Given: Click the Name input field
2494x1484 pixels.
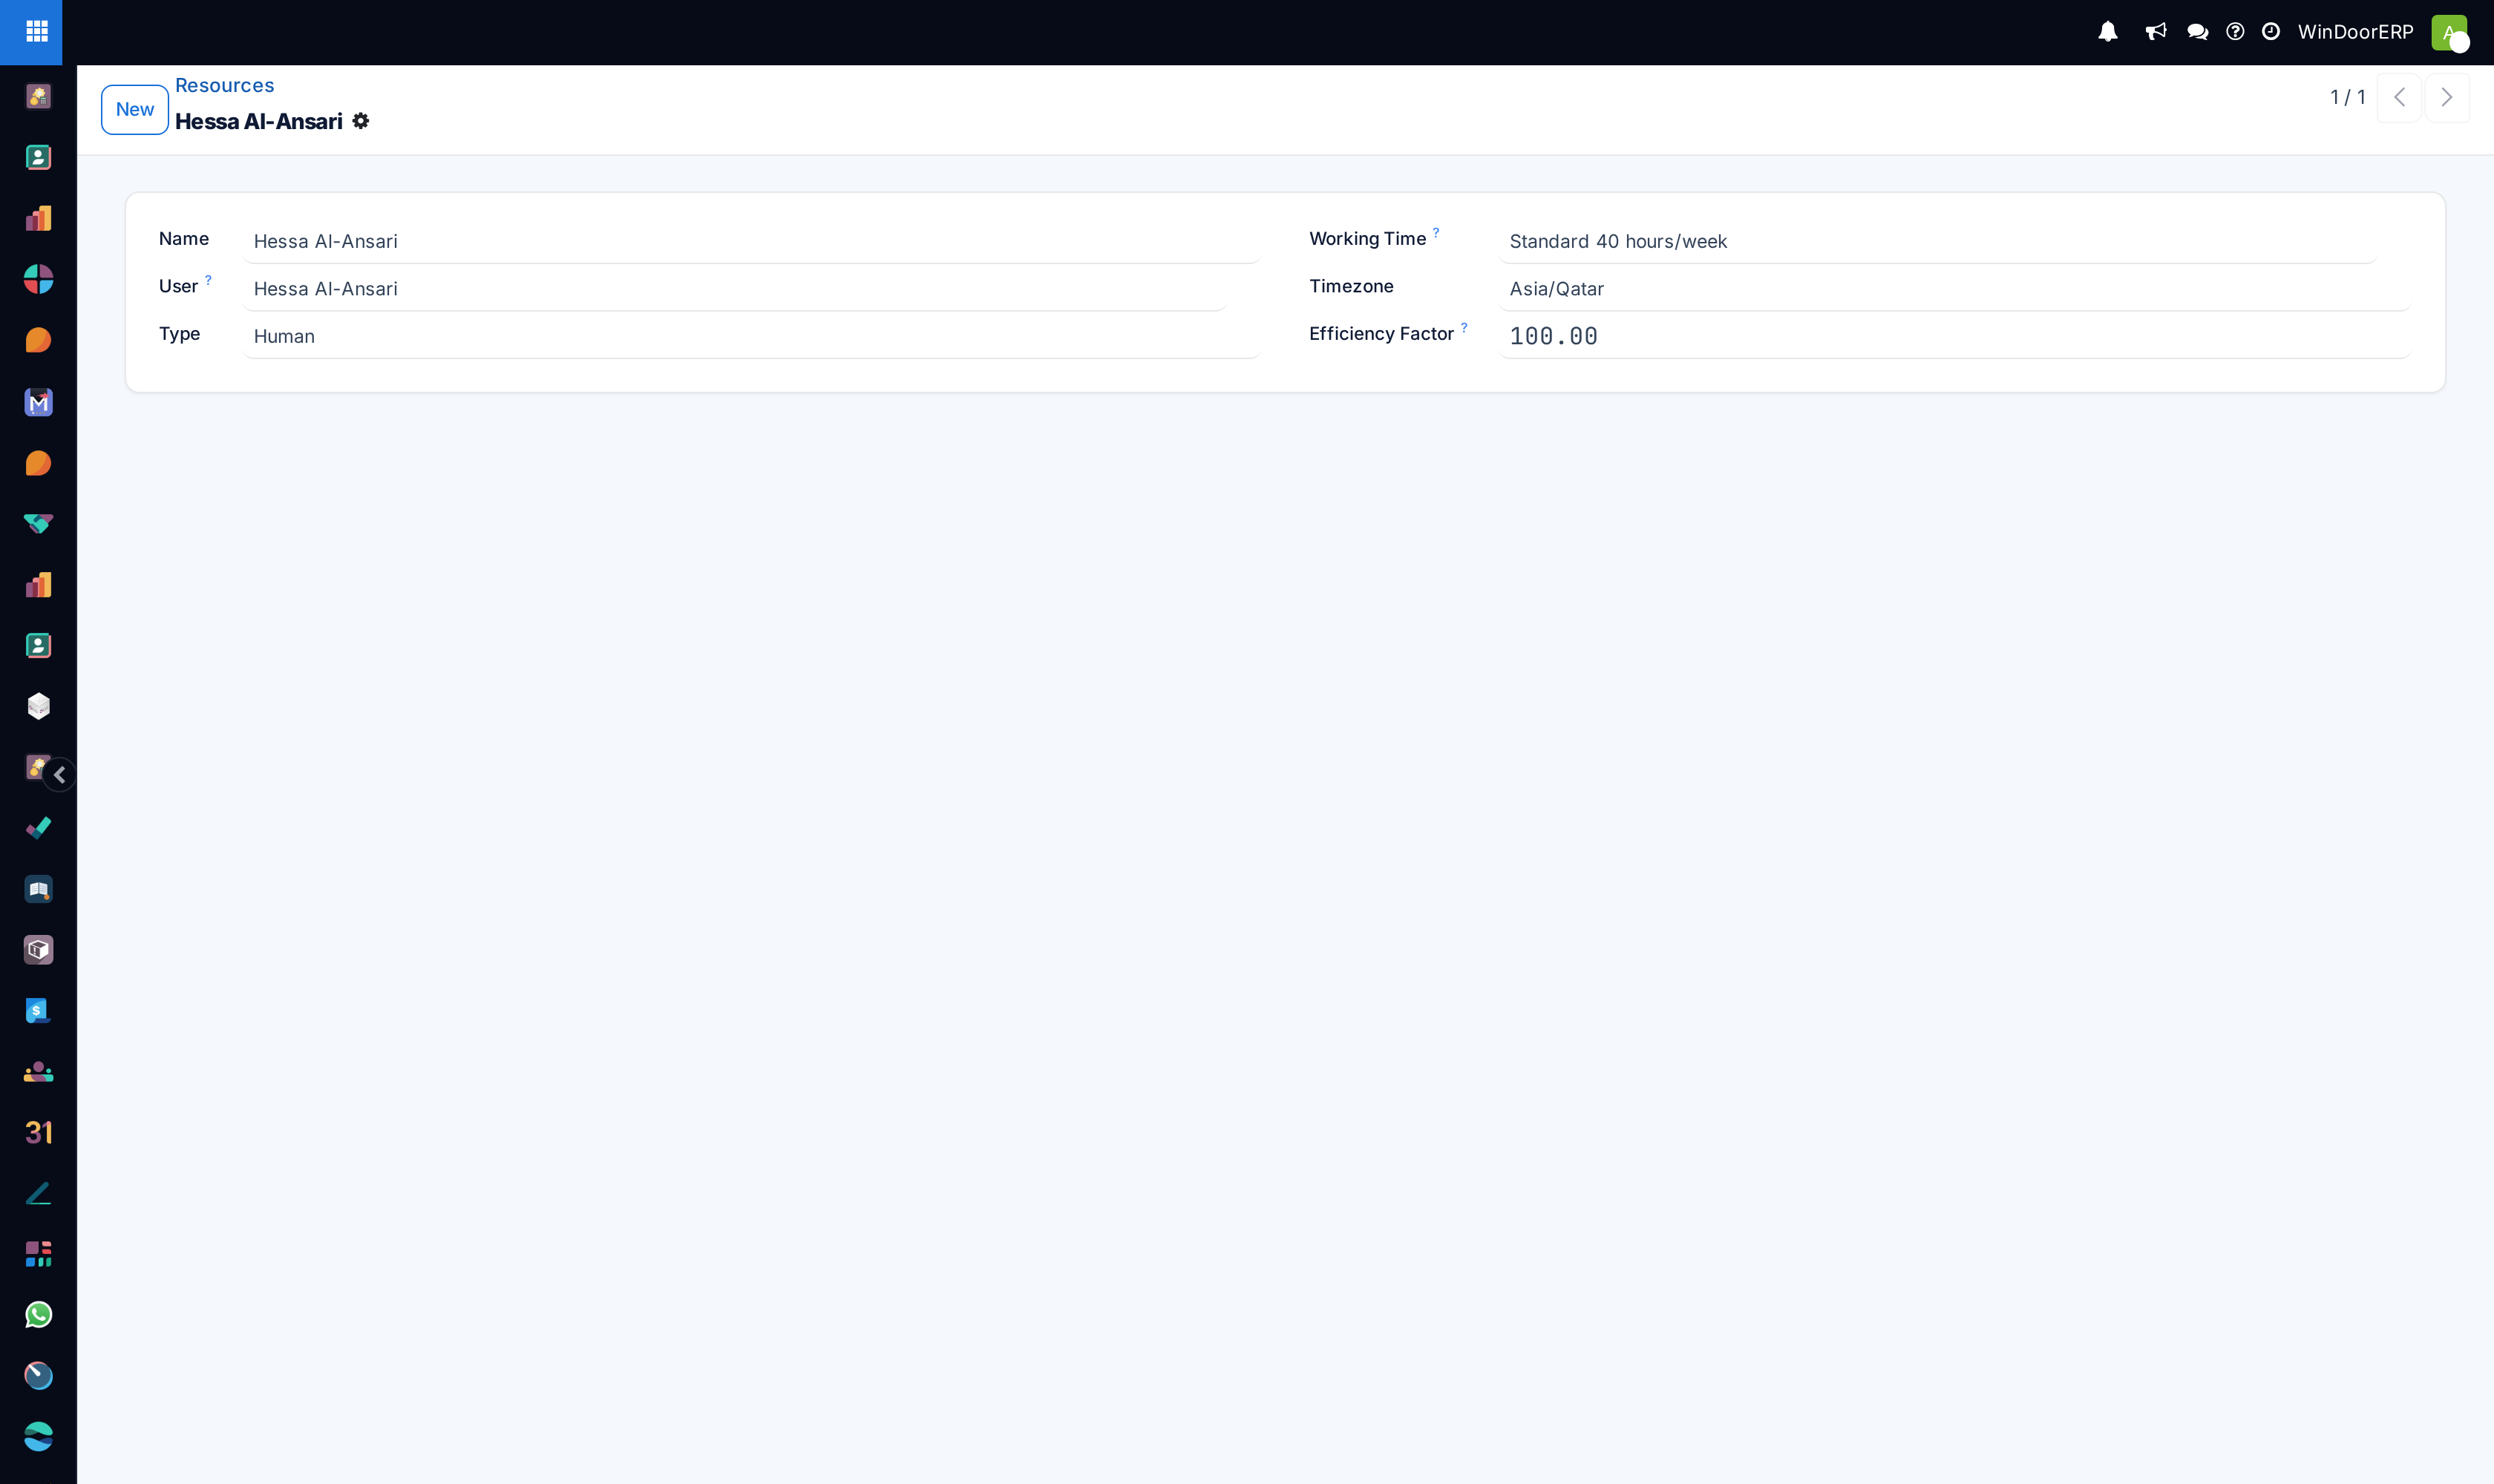Looking at the screenshot, I should click(751, 241).
